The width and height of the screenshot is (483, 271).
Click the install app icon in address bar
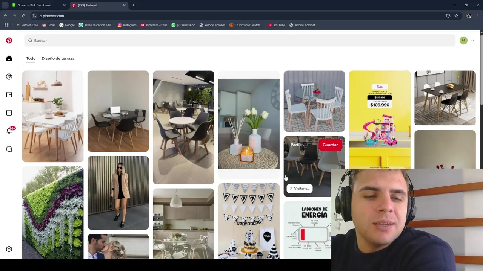point(448,16)
